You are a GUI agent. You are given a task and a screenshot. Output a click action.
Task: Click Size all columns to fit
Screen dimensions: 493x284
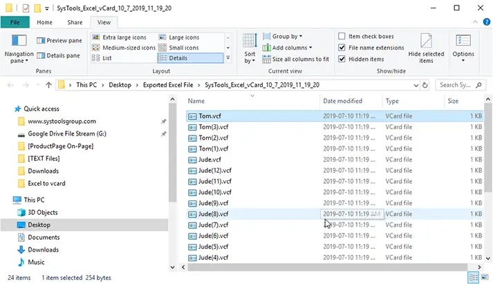point(296,59)
